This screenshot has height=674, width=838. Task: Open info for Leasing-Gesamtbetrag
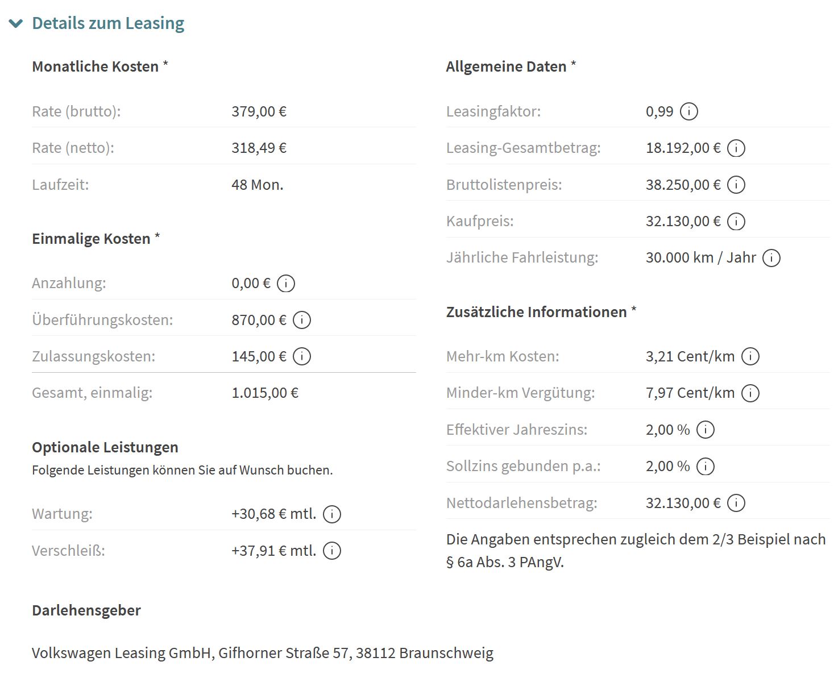pyautogui.click(x=736, y=148)
